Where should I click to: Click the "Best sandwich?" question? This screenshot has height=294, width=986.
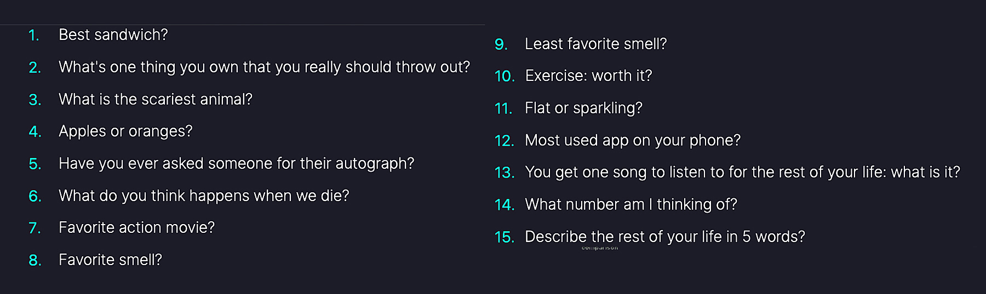113,35
